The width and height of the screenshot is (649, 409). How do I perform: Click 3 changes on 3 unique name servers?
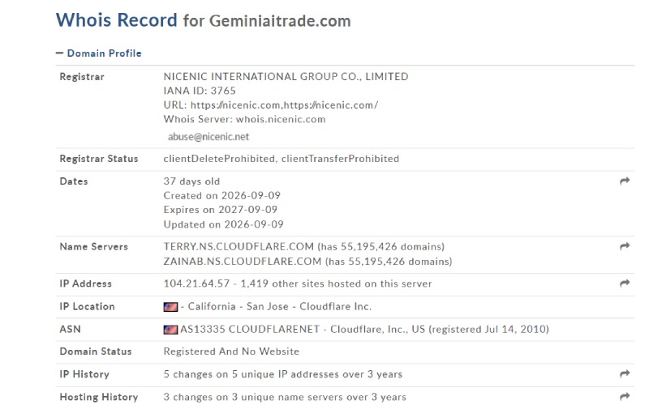tap(285, 397)
